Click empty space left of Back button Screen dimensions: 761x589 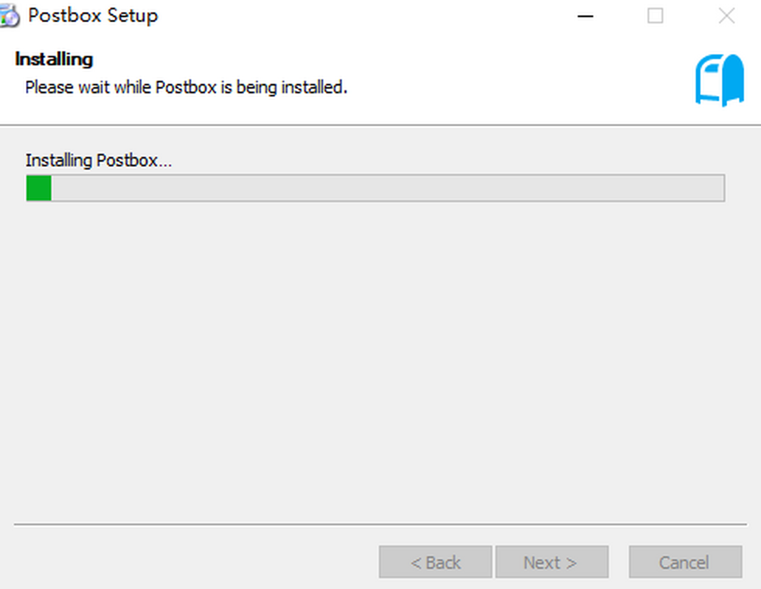[x=190, y=562]
